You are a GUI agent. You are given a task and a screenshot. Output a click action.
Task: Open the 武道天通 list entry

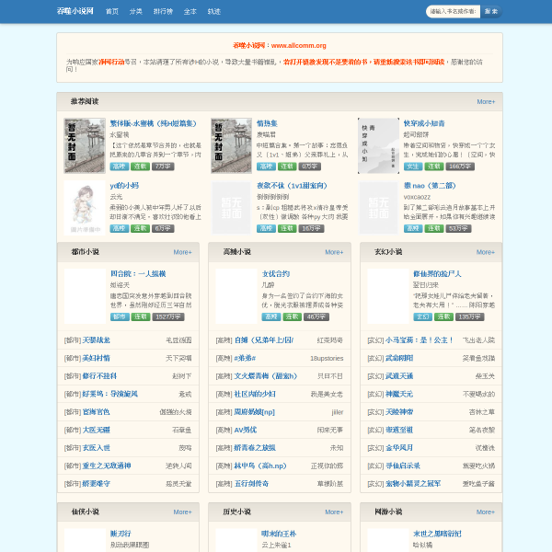click(399, 376)
